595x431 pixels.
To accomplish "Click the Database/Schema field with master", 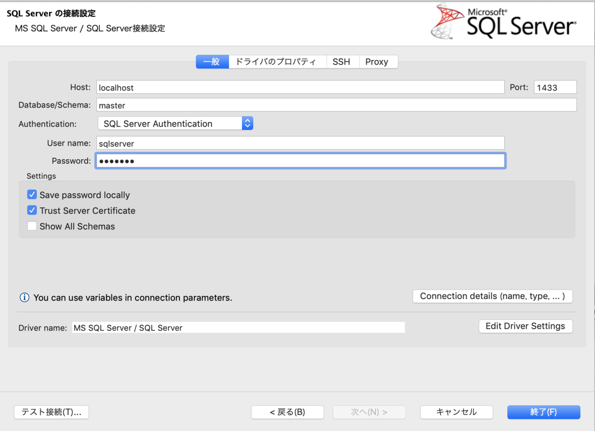I will pyautogui.click(x=337, y=105).
